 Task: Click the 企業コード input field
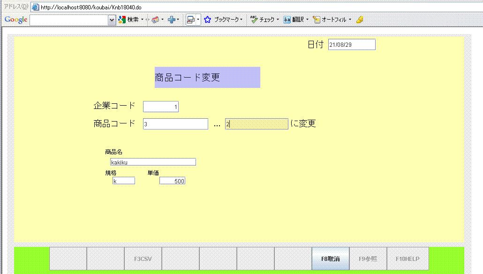tap(161, 107)
